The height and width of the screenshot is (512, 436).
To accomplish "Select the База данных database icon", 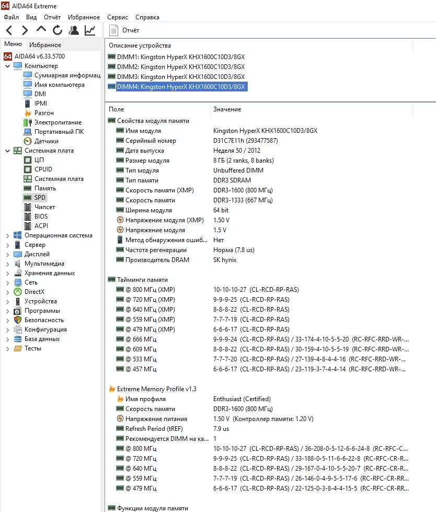I will [18, 339].
